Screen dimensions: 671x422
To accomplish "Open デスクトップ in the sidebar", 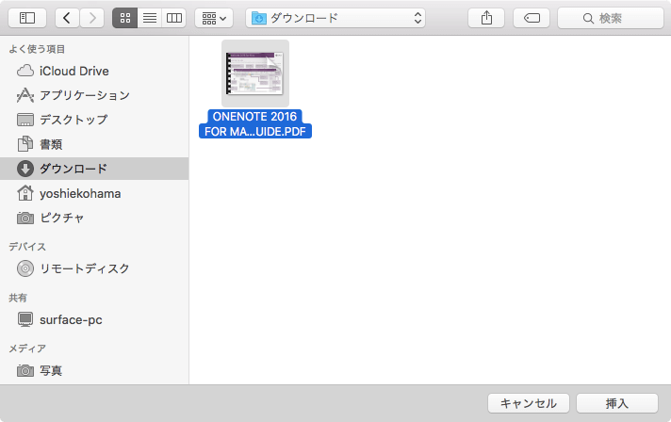I will point(94,120).
